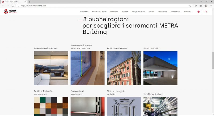Open the Servizi menu item
The height and width of the screenshot is (116, 214).
151,11
